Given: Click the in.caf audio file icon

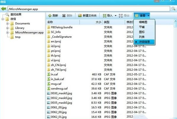Looking at the screenshot, I should pyautogui.click(x=49, y=74).
